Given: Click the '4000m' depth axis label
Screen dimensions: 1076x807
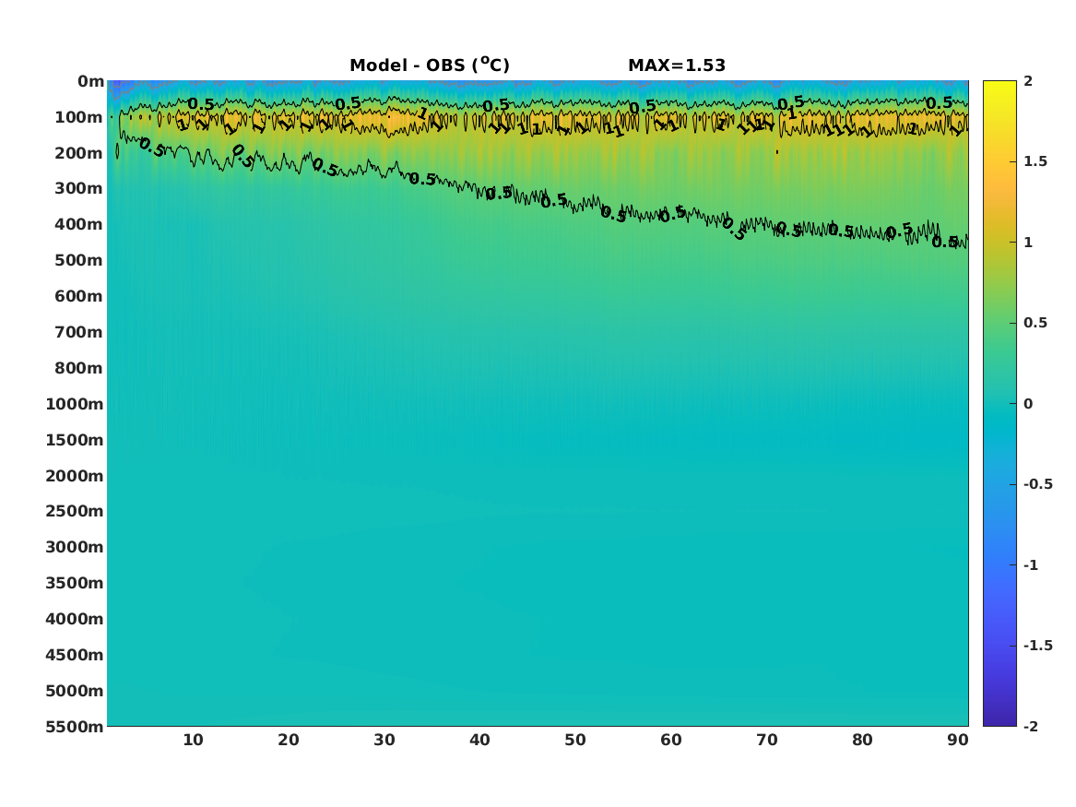Looking at the screenshot, I should coord(75,619).
